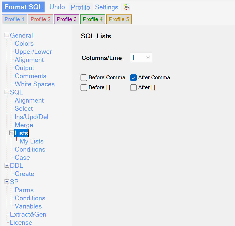This screenshot has width=235, height=226.
Task: Open the Extract&Gen settings page
Action: coord(28,214)
